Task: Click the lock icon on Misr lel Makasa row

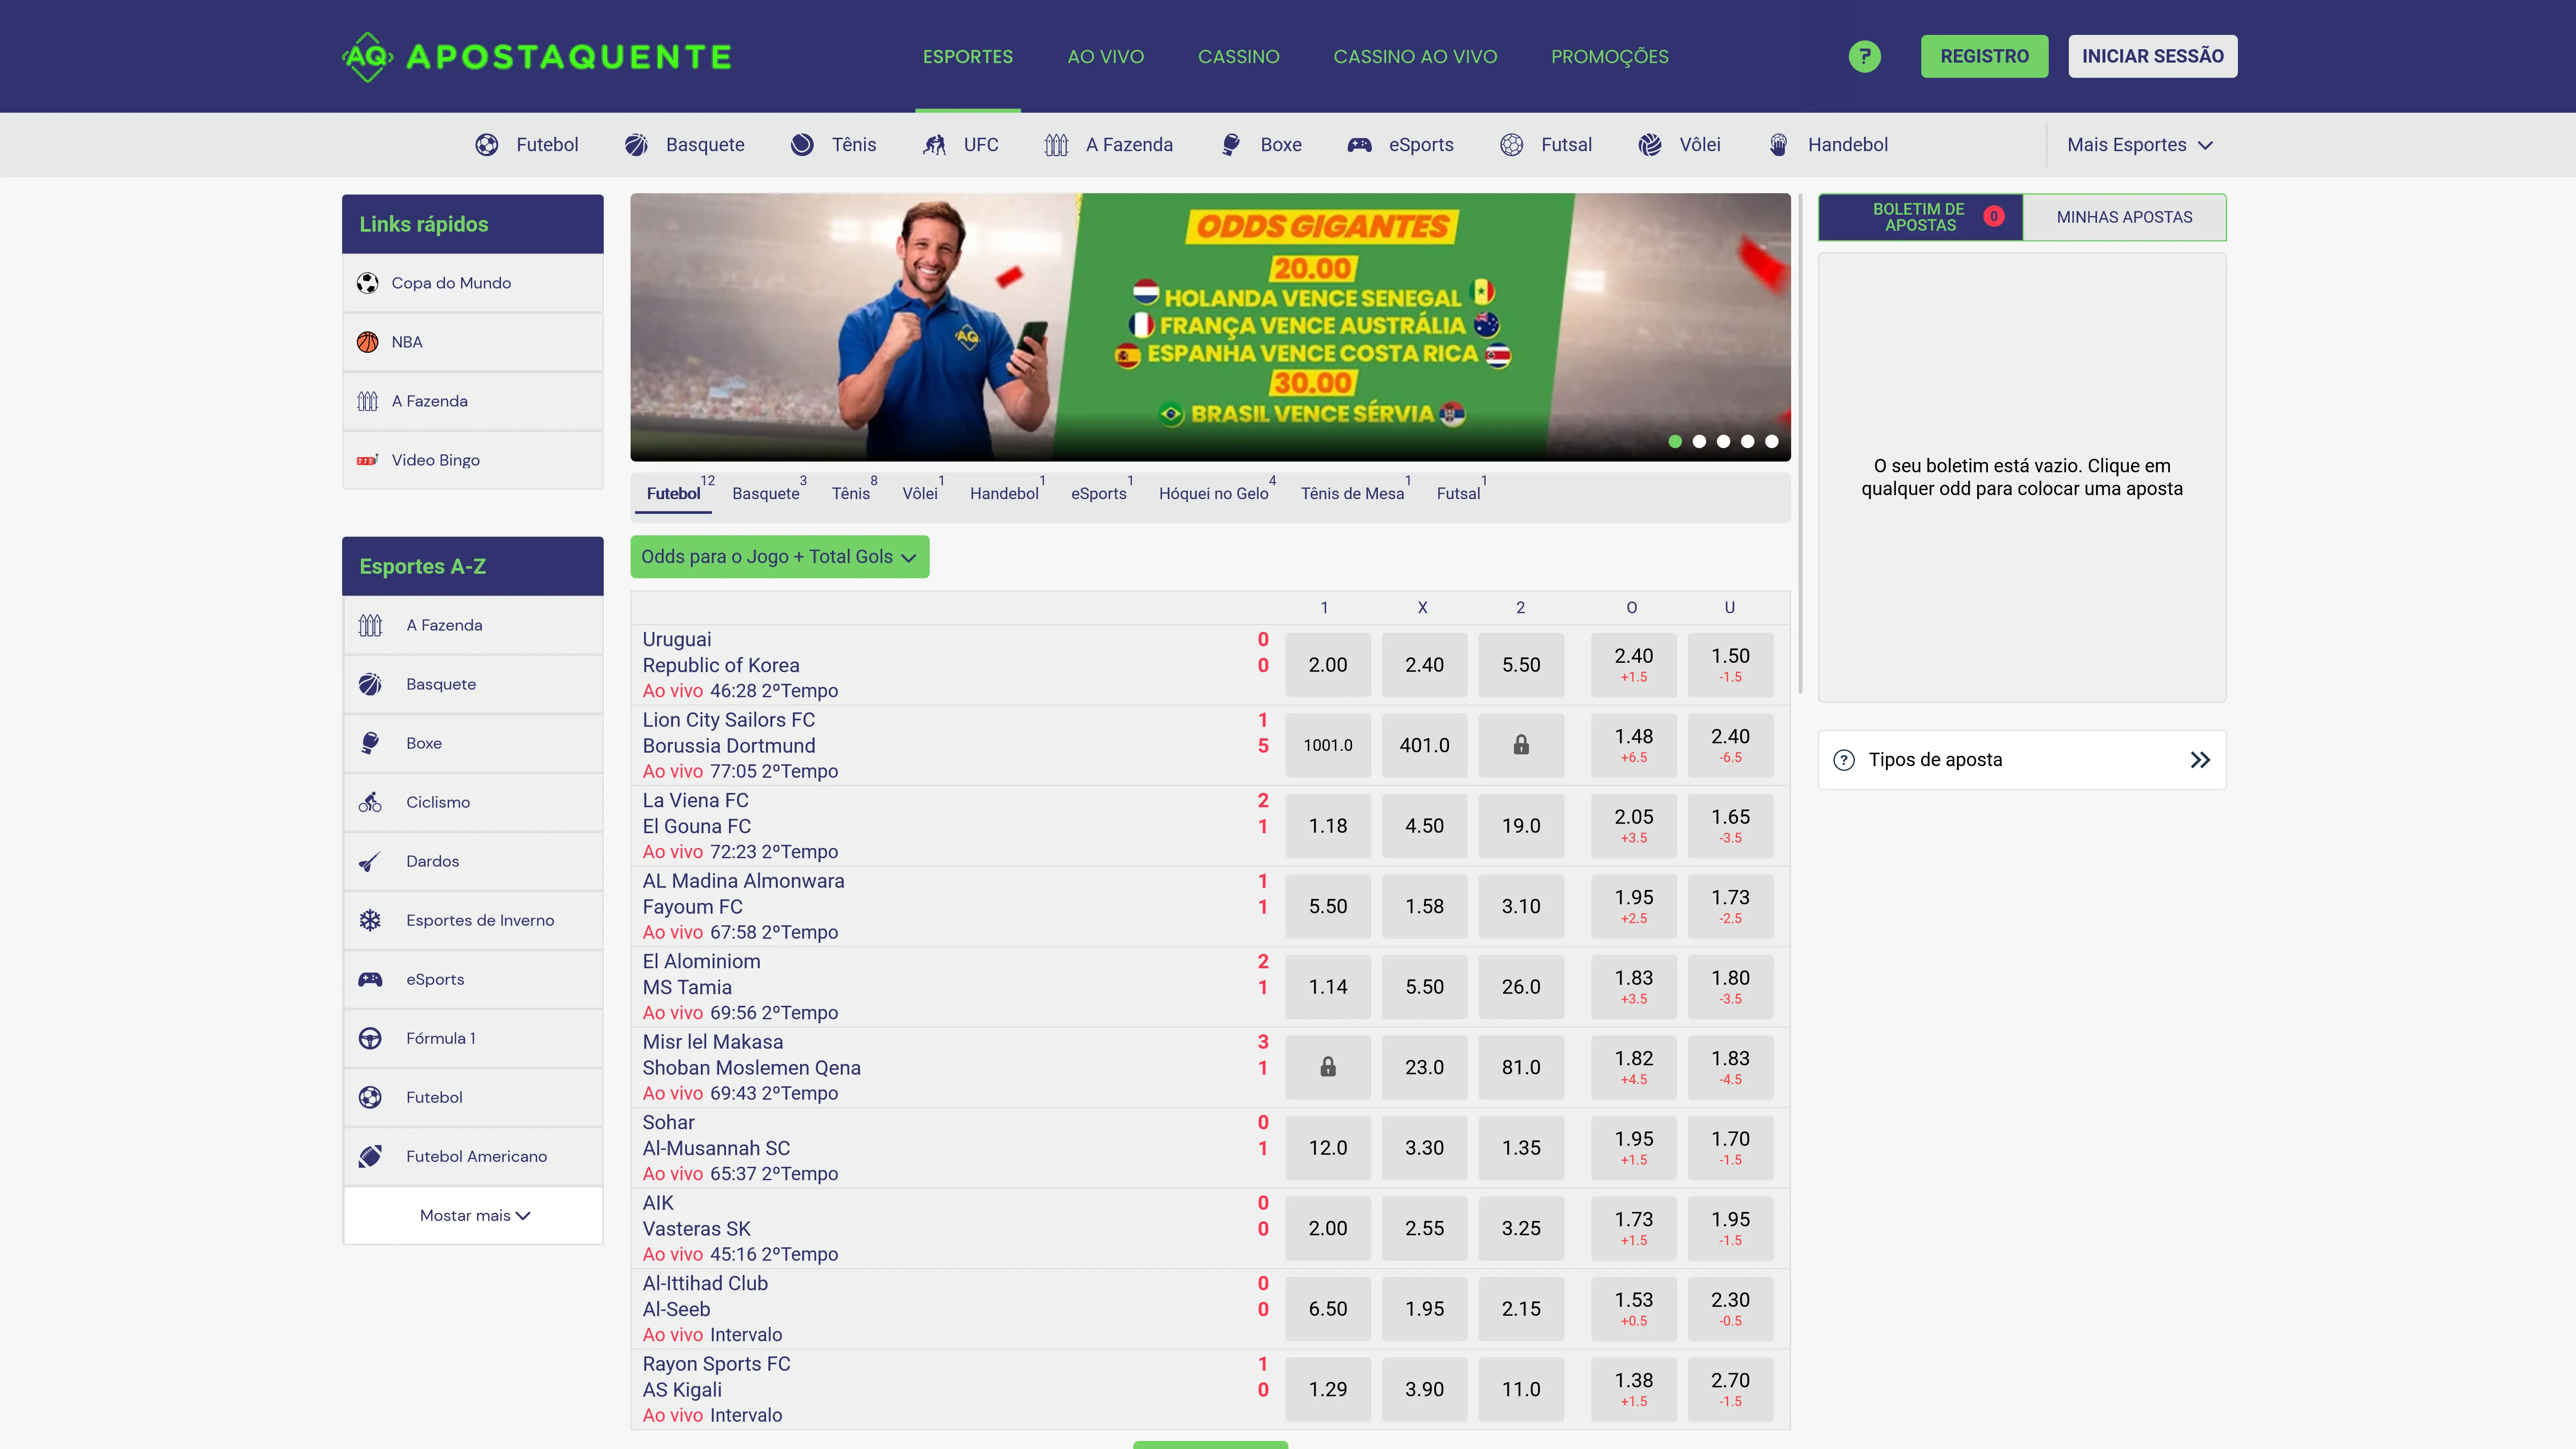Action: (x=1328, y=1067)
